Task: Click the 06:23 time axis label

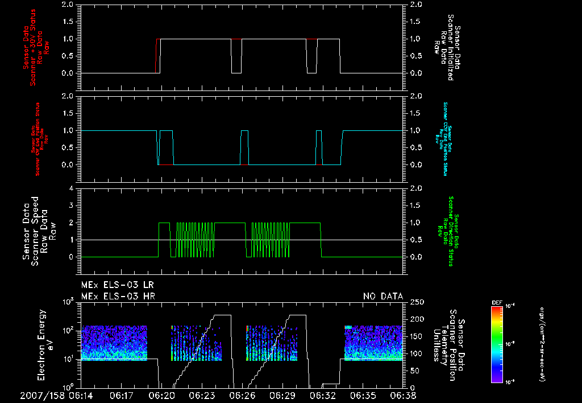Action: click(x=202, y=396)
